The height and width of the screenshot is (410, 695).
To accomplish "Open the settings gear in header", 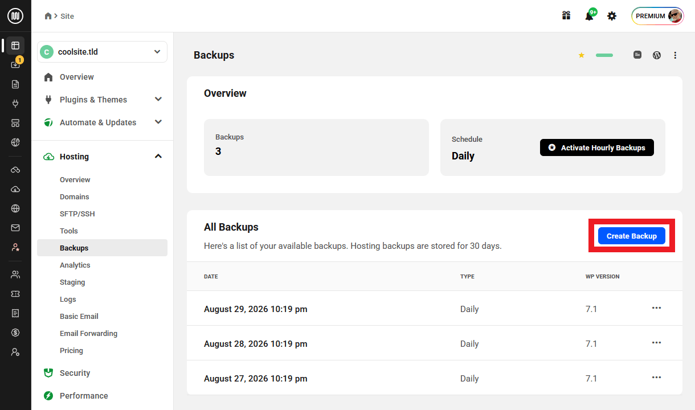I will tap(612, 16).
